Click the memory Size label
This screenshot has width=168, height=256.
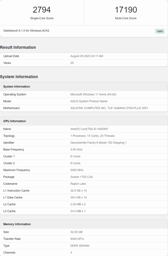[x=6, y=232]
